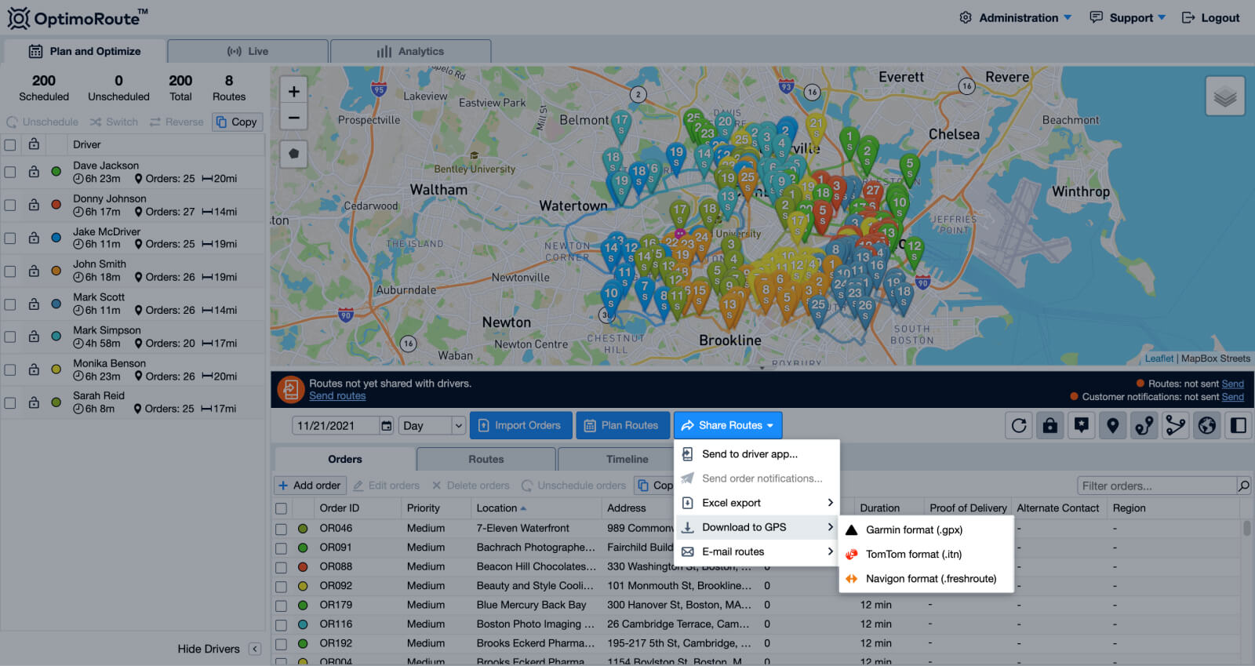Image resolution: width=1255 pixels, height=666 pixels.
Task: Click the Import Orders button
Action: coord(519,425)
